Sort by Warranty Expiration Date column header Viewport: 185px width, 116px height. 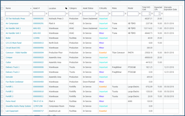(x=170, y=8)
